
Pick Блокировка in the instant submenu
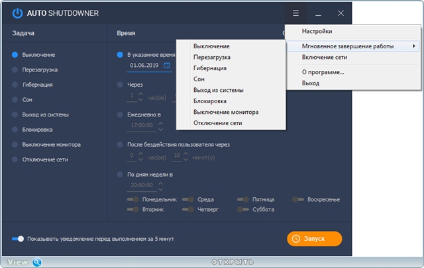coord(231,101)
